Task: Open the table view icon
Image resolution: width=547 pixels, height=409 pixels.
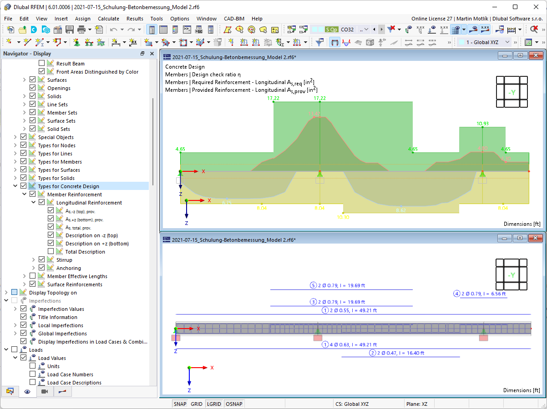Action: click(163, 29)
